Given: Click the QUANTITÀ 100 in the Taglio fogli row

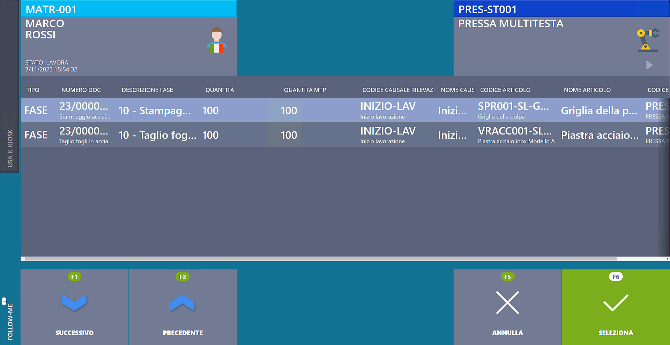Looking at the screenshot, I should click(x=210, y=135).
